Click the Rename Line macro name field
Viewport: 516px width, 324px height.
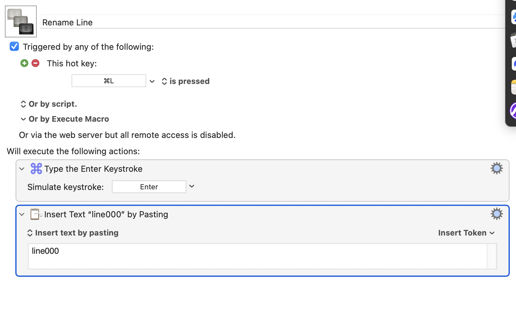pos(272,22)
